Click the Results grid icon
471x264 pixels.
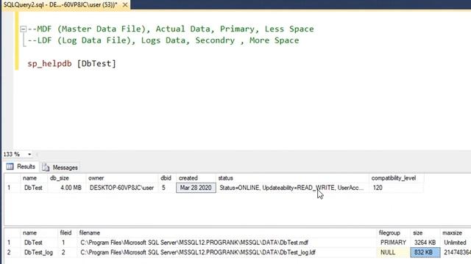(10, 166)
